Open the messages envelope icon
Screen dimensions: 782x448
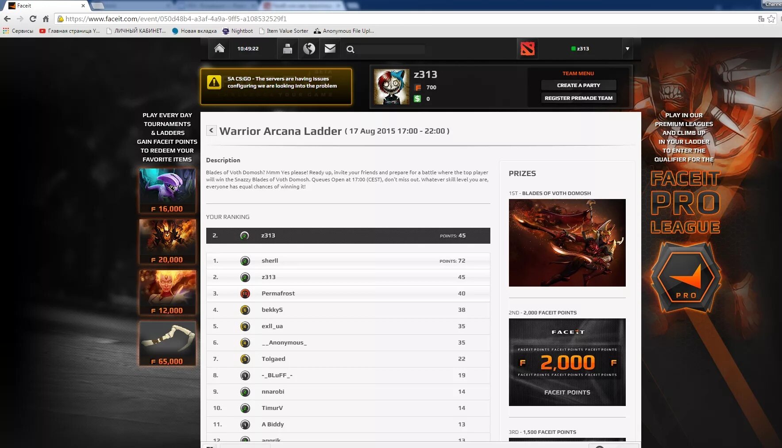[x=330, y=49]
